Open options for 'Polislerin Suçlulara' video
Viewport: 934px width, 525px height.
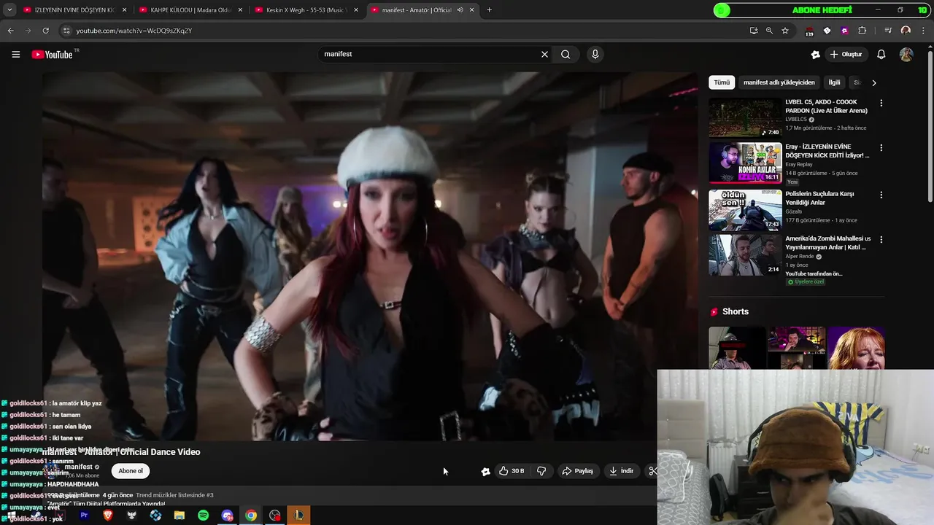click(x=881, y=195)
